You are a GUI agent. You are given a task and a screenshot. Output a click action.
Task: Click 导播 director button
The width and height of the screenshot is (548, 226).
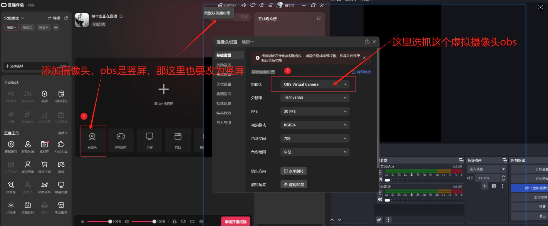tap(54, 18)
